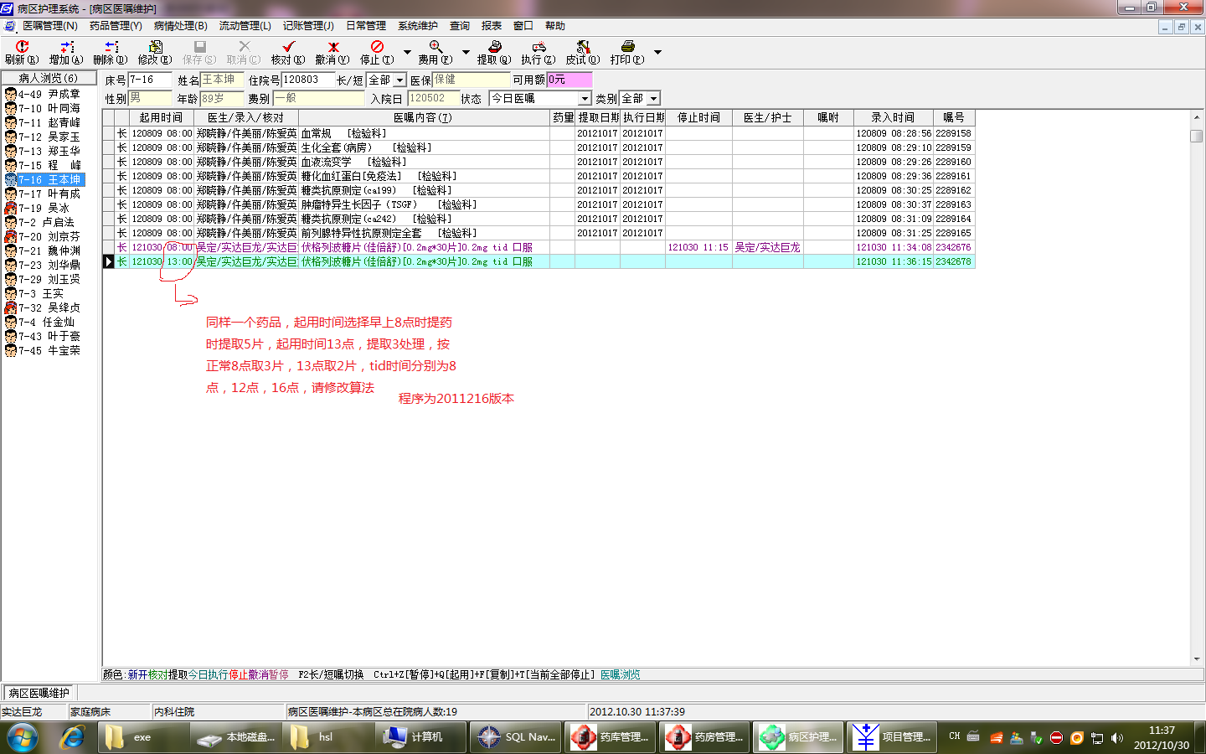Switch to 药房管理 taskbar application
This screenshot has width=1206, height=754.
coord(703,737)
